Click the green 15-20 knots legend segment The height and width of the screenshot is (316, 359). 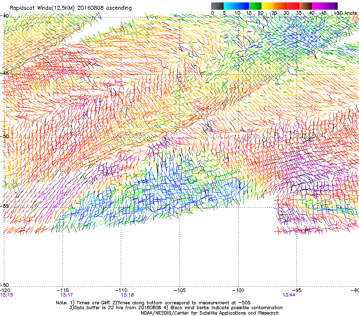tap(255, 6)
